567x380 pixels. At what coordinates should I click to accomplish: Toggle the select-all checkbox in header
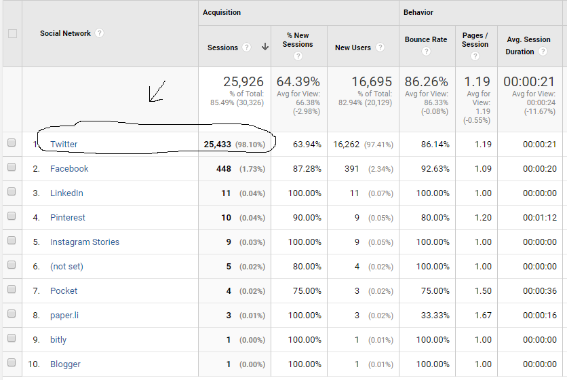click(x=12, y=34)
